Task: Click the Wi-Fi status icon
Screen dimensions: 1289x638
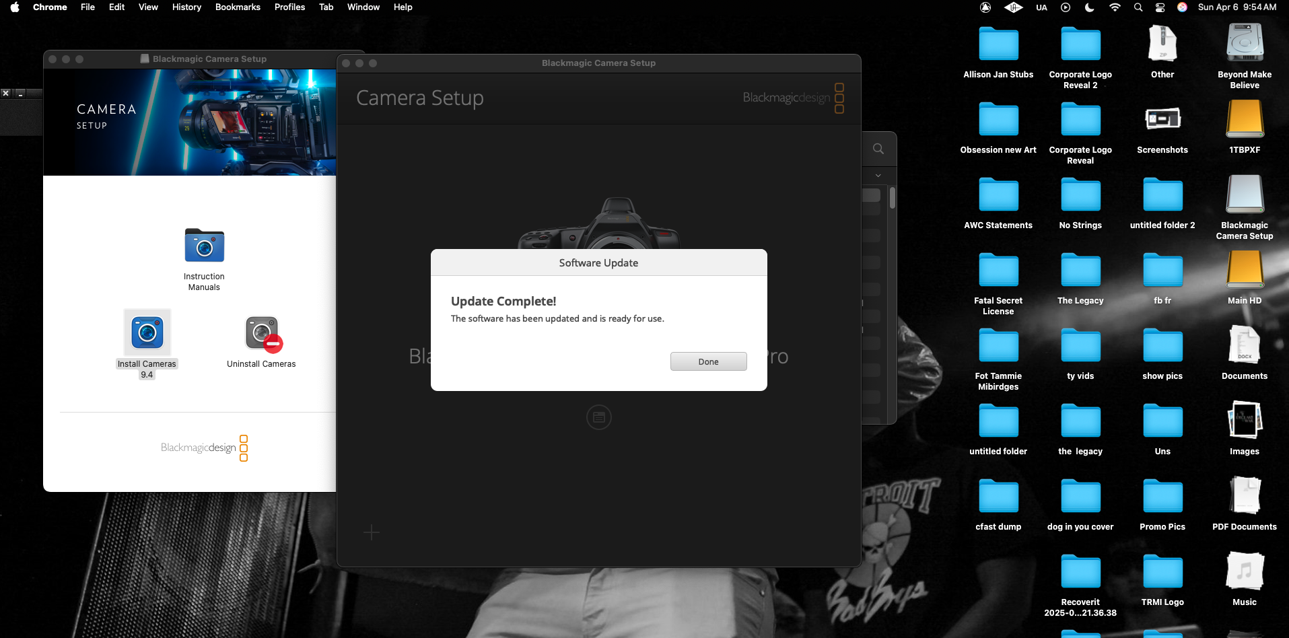Action: pos(1115,7)
